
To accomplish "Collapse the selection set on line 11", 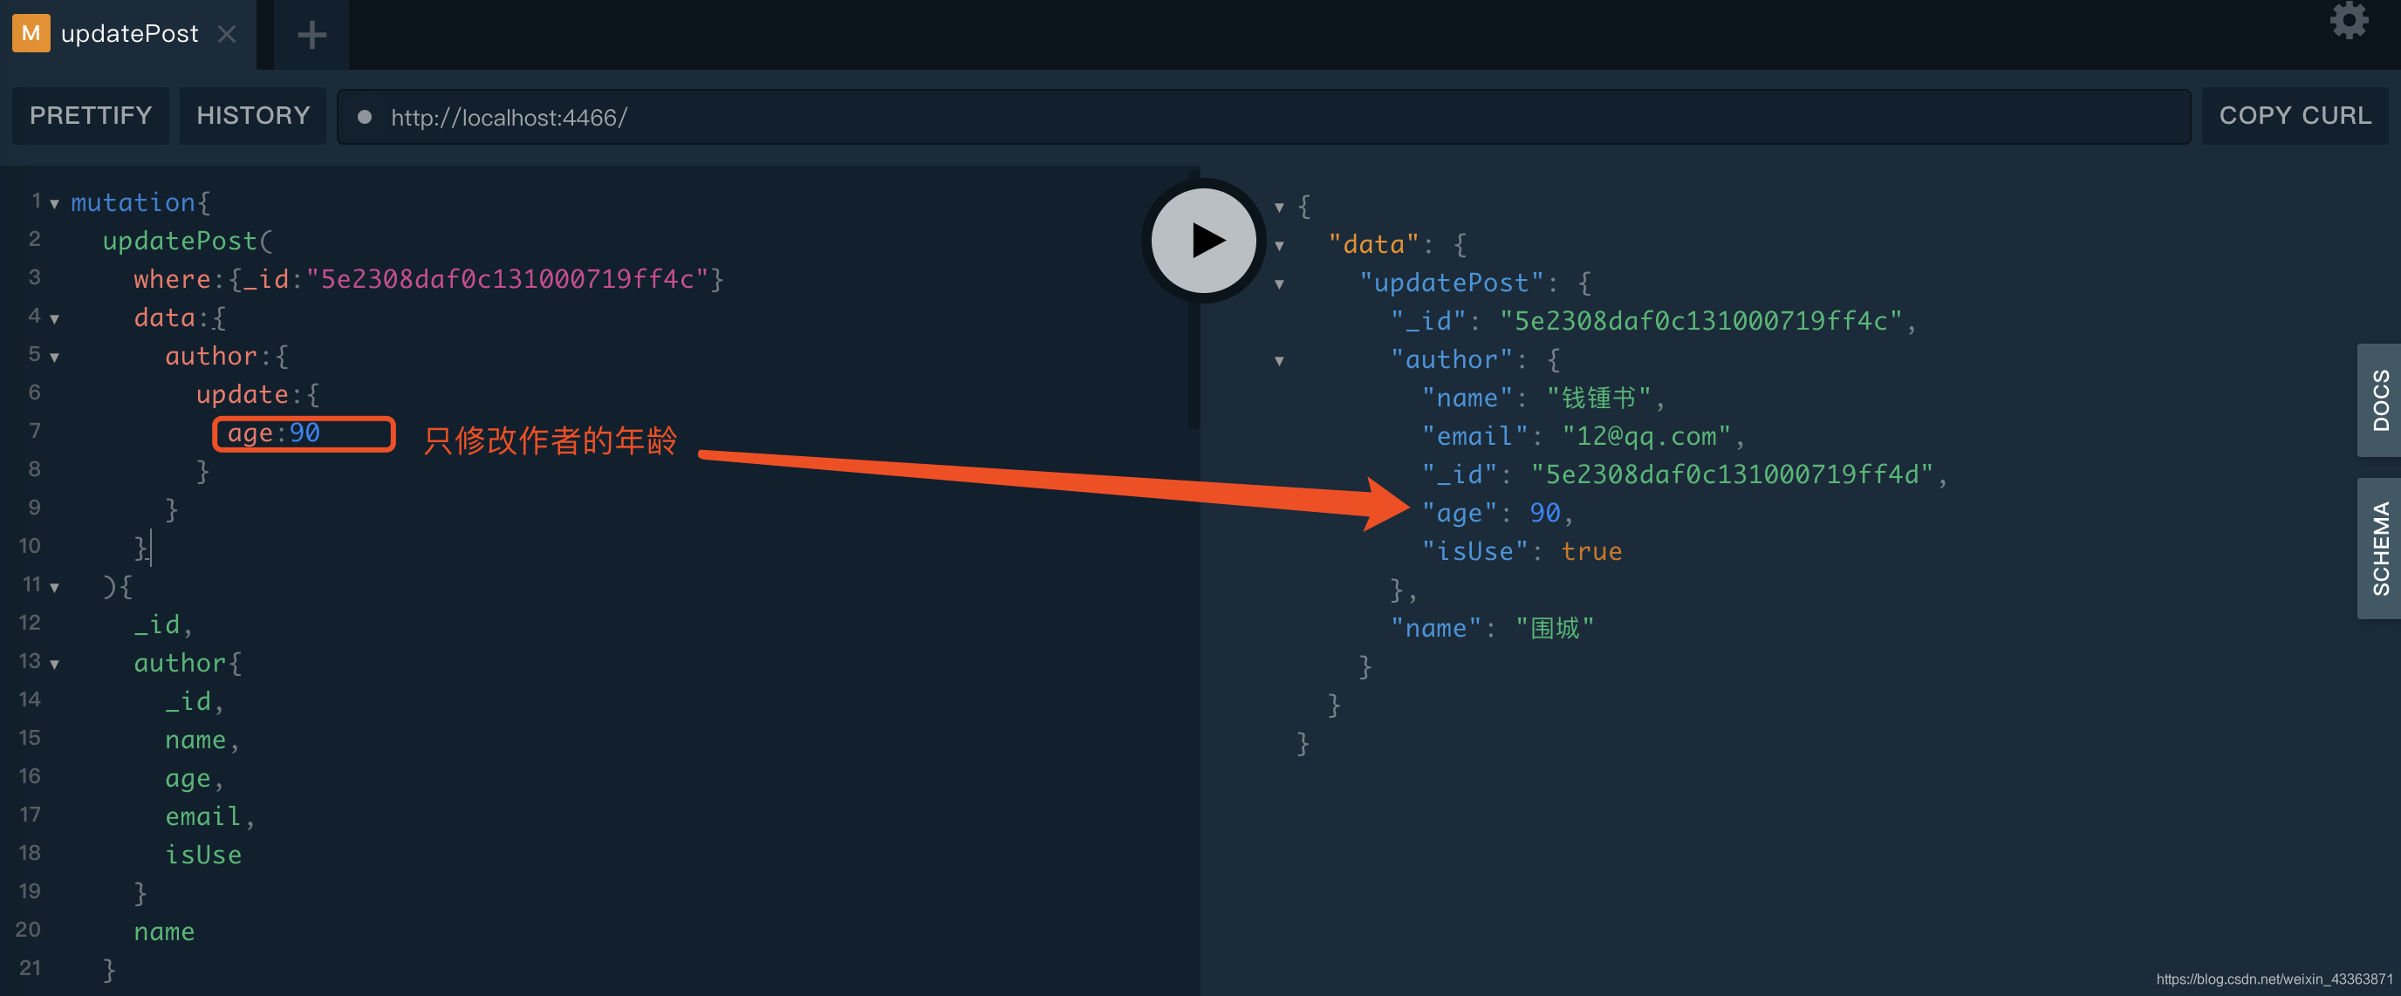I will [55, 588].
